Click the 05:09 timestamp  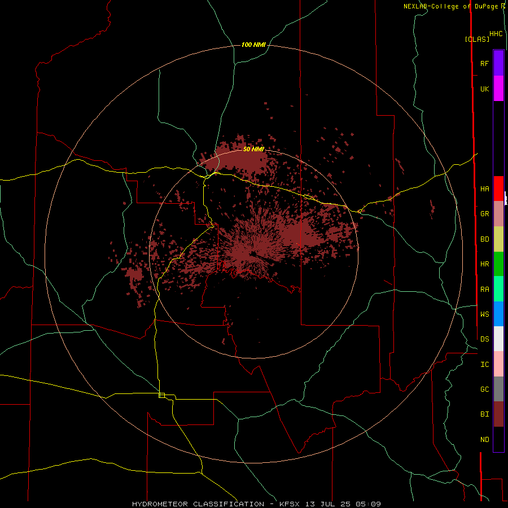367,504
